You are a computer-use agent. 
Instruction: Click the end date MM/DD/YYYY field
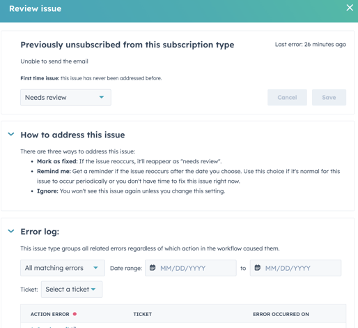(295, 268)
